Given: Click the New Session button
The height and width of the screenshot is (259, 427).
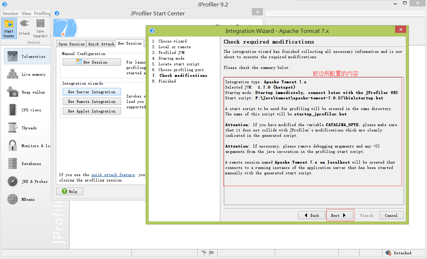Looking at the screenshot, I should pyautogui.click(x=92, y=62).
